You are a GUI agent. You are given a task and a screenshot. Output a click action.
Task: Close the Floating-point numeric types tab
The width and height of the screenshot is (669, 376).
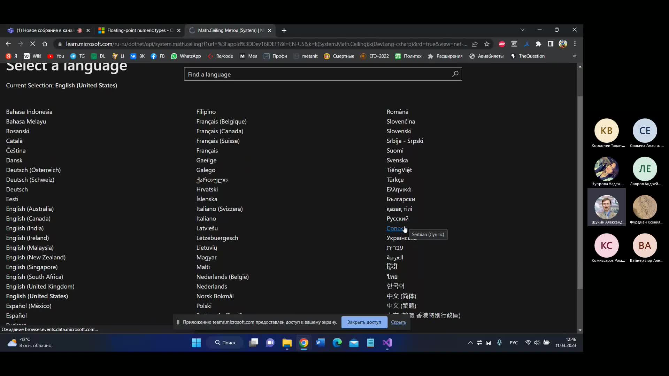[179, 31]
